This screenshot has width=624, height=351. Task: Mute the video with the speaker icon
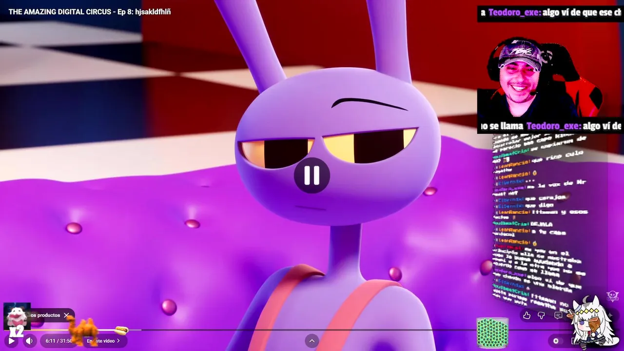pyautogui.click(x=30, y=341)
